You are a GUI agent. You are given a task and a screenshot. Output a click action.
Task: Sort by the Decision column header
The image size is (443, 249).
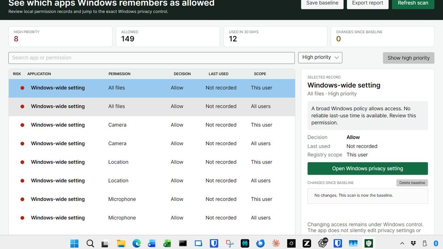click(182, 74)
